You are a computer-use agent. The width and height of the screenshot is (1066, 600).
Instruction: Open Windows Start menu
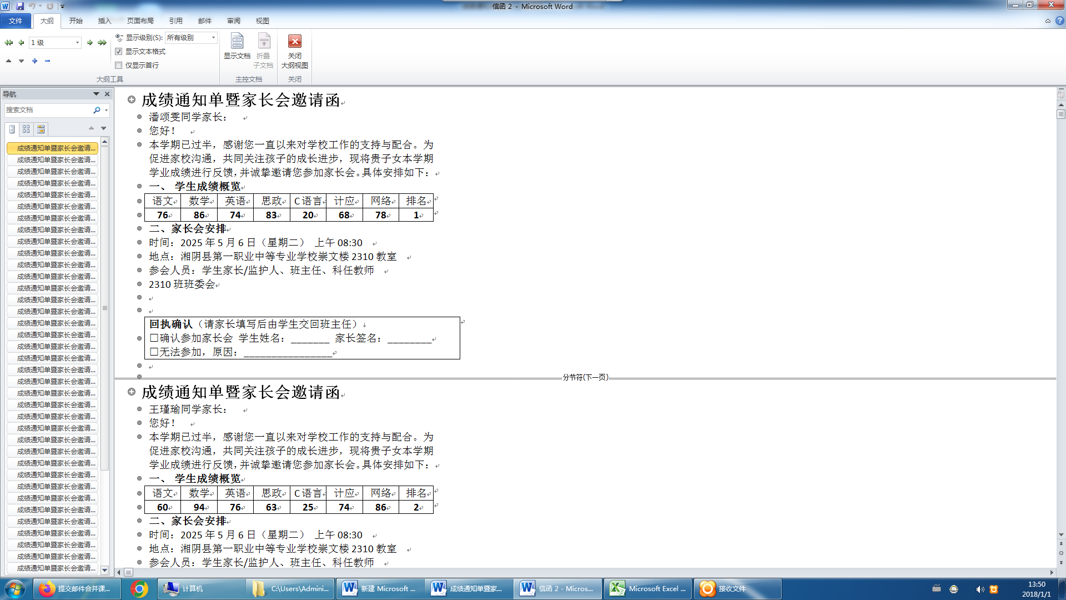[x=15, y=588]
